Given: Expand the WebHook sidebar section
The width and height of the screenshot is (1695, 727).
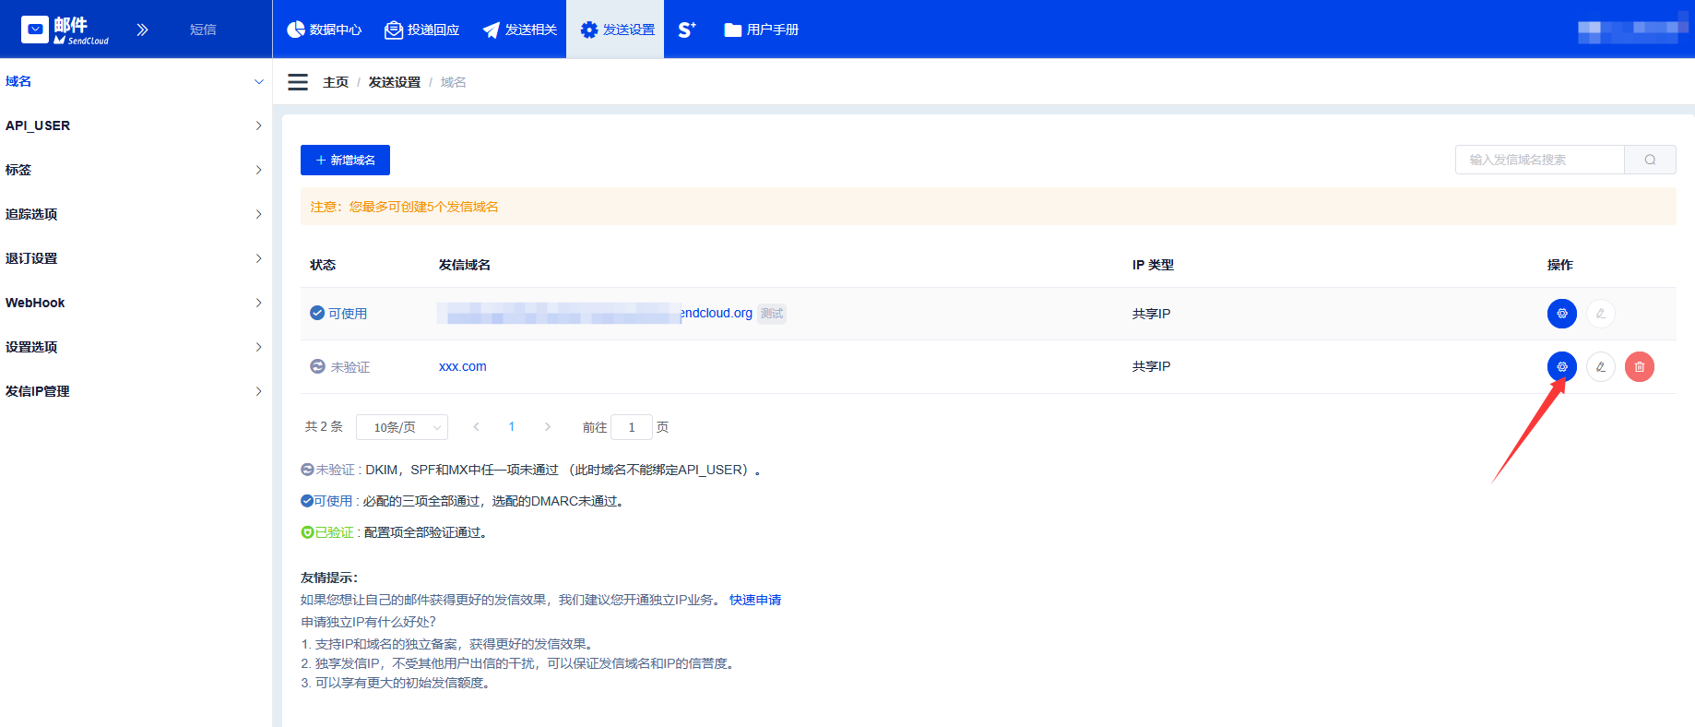Looking at the screenshot, I should tap(135, 303).
